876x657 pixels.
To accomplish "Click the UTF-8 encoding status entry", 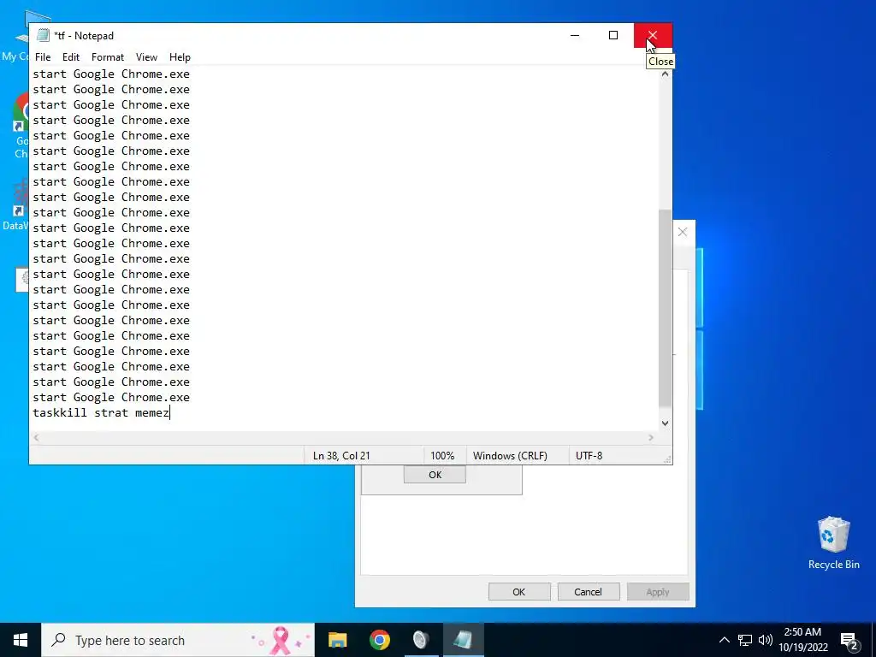I will click(589, 456).
